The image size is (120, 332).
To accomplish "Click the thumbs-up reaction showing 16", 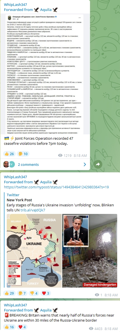I will [x=10, y=327].
